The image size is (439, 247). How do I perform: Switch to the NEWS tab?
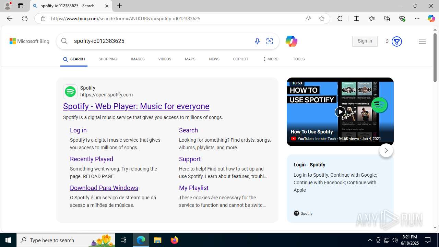pyautogui.click(x=214, y=59)
